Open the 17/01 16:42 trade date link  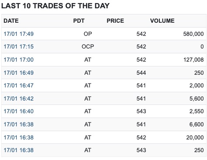point(19,99)
